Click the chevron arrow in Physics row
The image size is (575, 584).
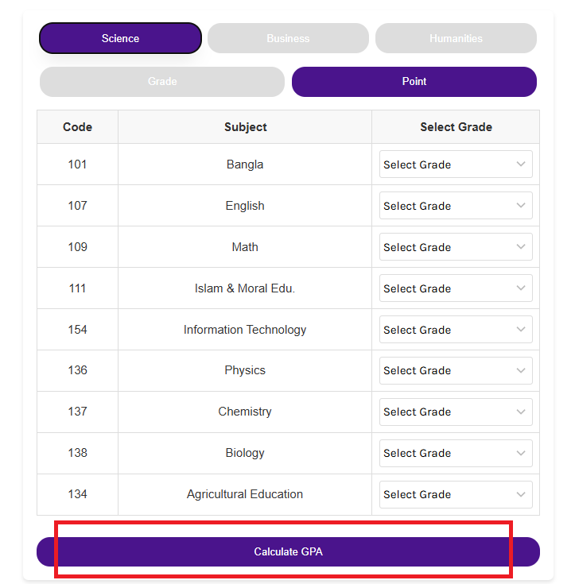[x=521, y=370]
